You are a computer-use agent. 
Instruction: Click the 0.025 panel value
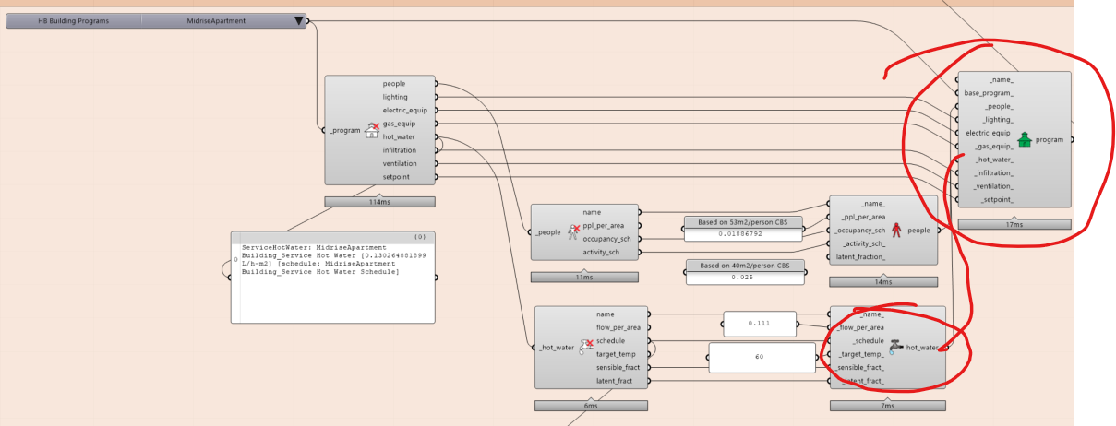743,278
